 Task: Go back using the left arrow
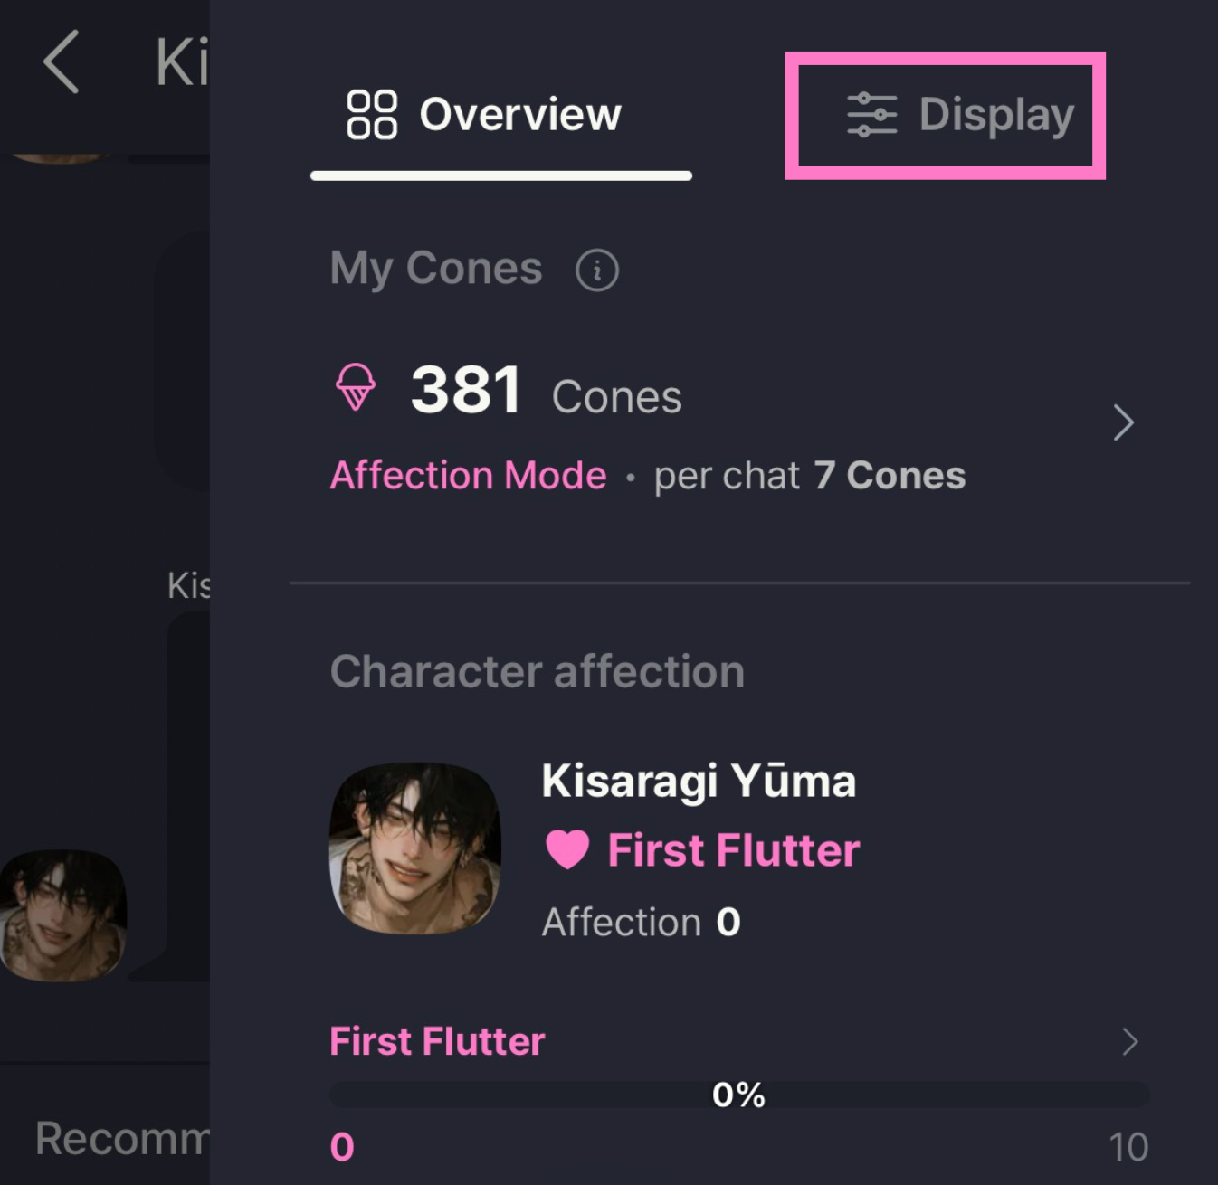point(61,62)
